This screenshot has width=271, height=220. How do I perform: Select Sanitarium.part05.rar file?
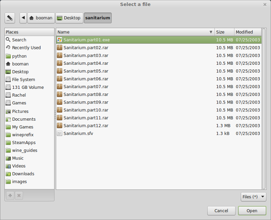(159, 71)
